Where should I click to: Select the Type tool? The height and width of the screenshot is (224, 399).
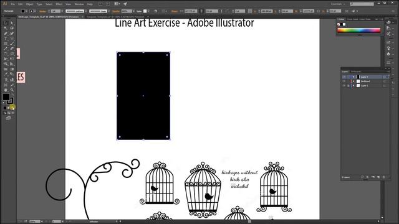(6, 39)
